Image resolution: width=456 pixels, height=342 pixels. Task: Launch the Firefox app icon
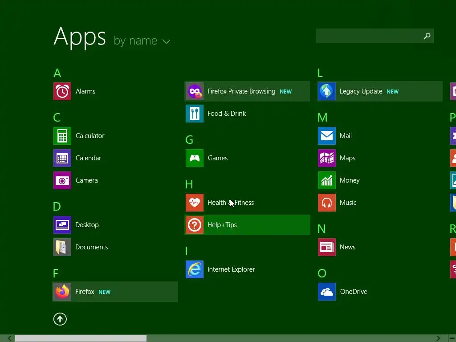[x=62, y=292]
